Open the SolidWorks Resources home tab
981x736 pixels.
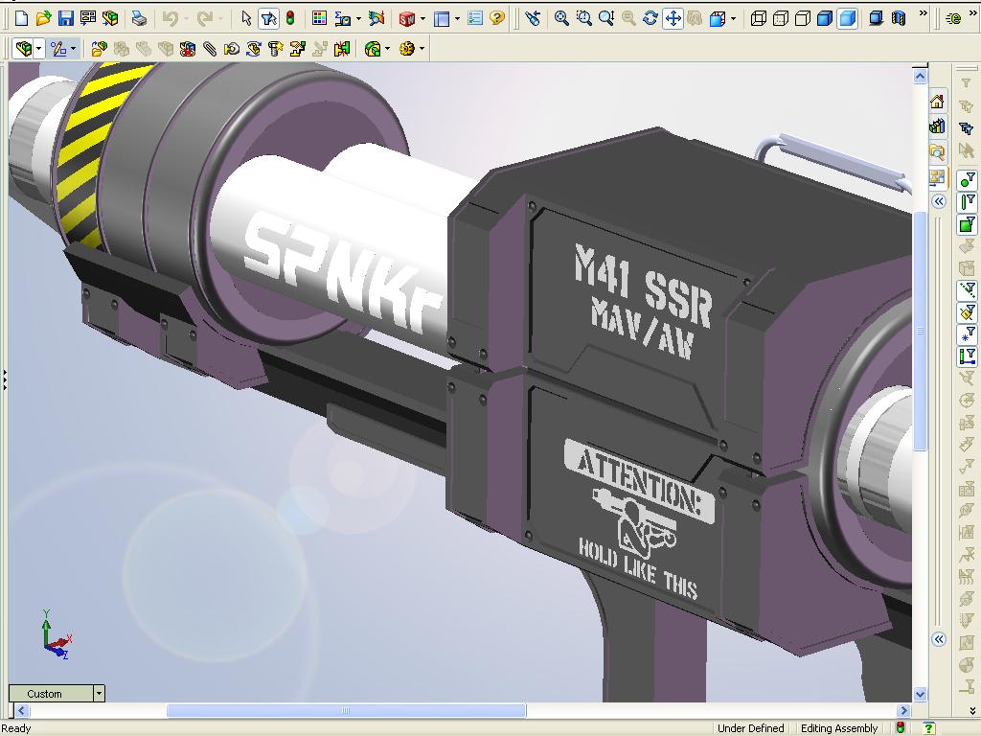(x=938, y=102)
